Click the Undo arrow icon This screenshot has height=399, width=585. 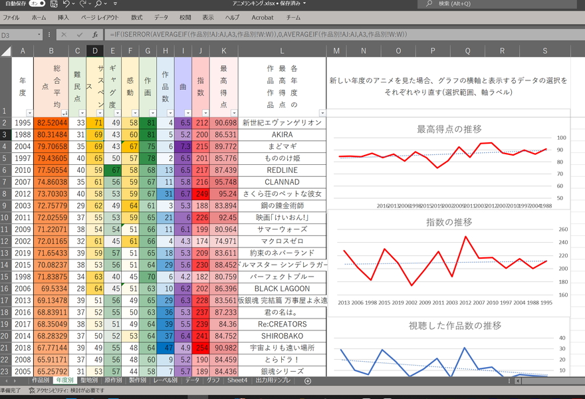click(66, 4)
